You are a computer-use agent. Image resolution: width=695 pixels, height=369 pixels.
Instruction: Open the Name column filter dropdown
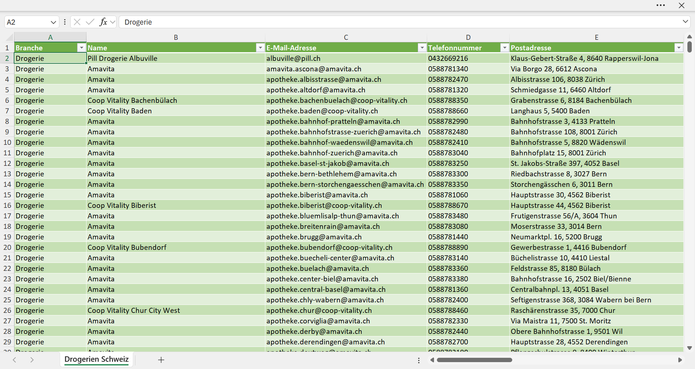click(x=260, y=48)
